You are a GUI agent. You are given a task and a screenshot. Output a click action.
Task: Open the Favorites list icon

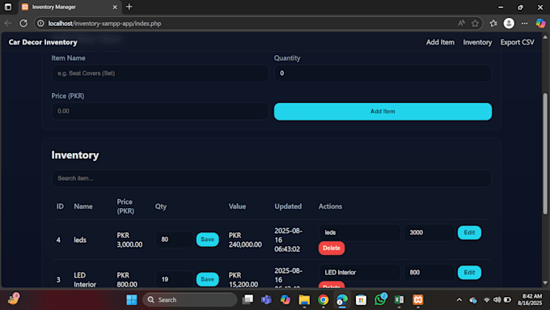pyautogui.click(x=493, y=23)
